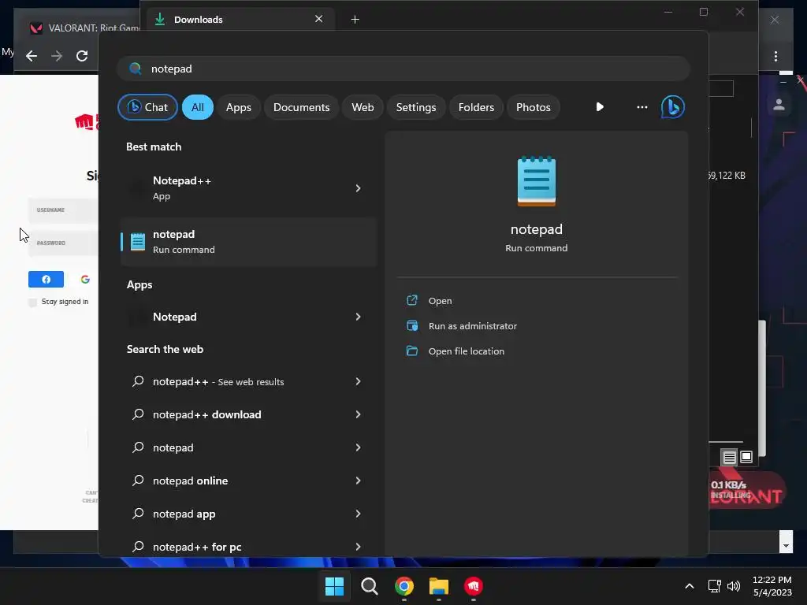Expand notepad++ download suggestion chevron
Screen dimensions: 807x605
(359, 414)
